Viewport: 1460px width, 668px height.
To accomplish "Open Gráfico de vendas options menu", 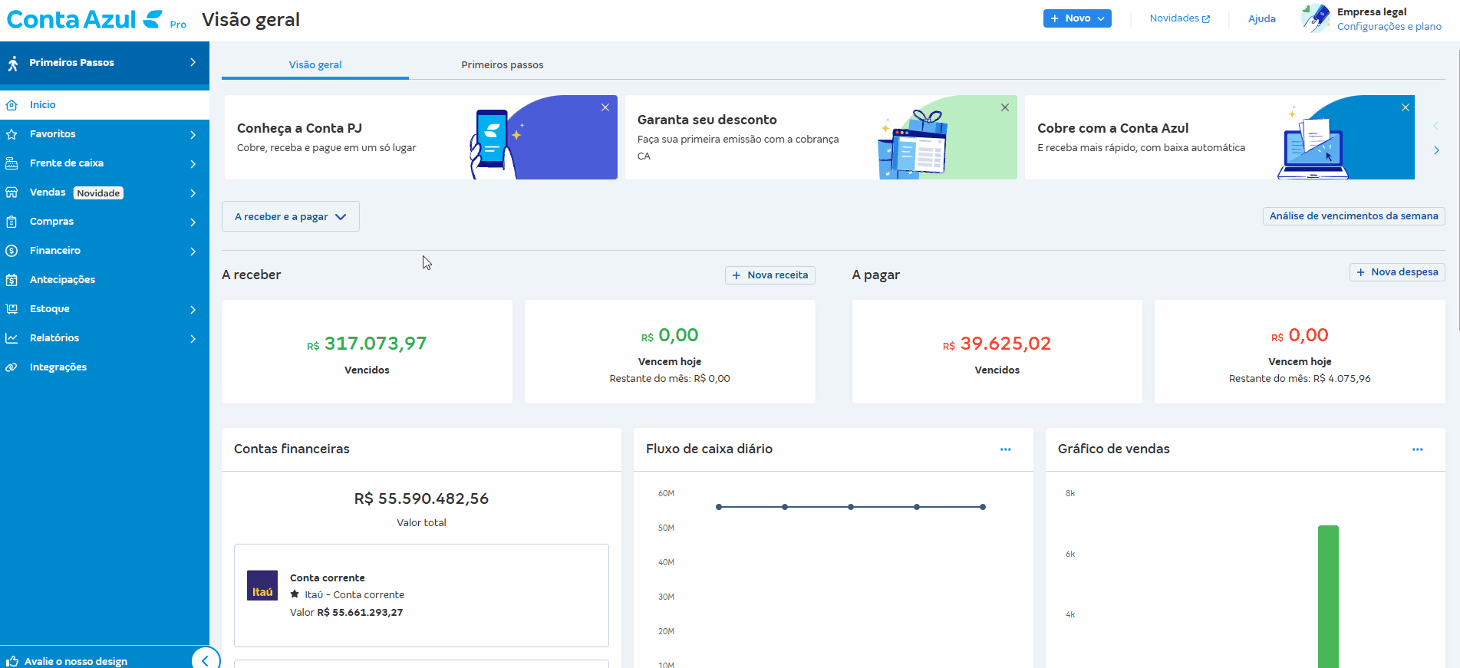I will pyautogui.click(x=1418, y=449).
